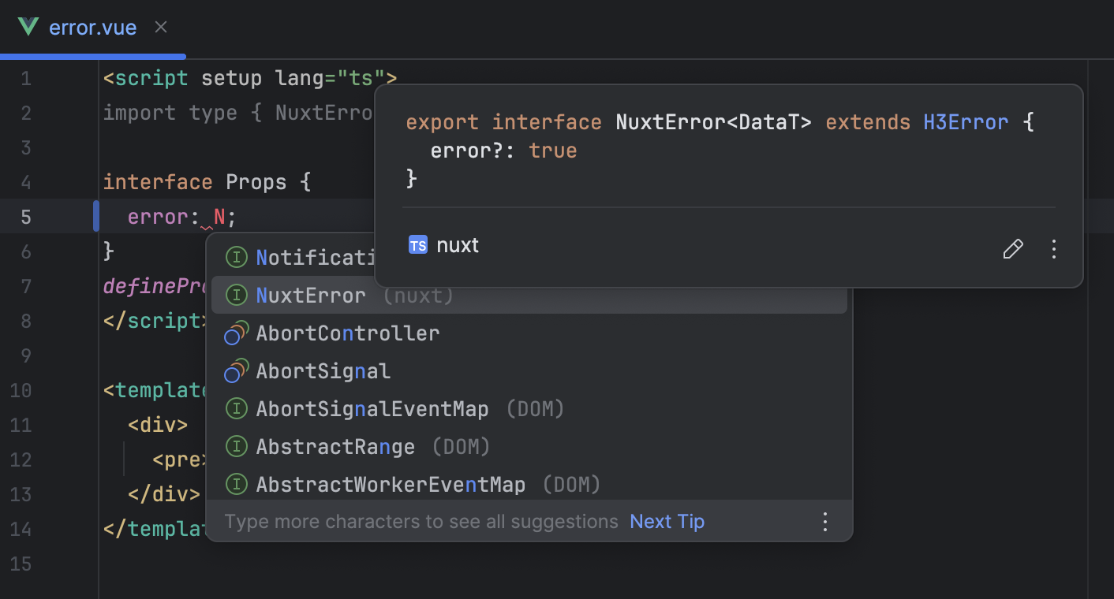This screenshot has height=599, width=1114.
Task: Close the error.vue tab
Action: pos(160,26)
